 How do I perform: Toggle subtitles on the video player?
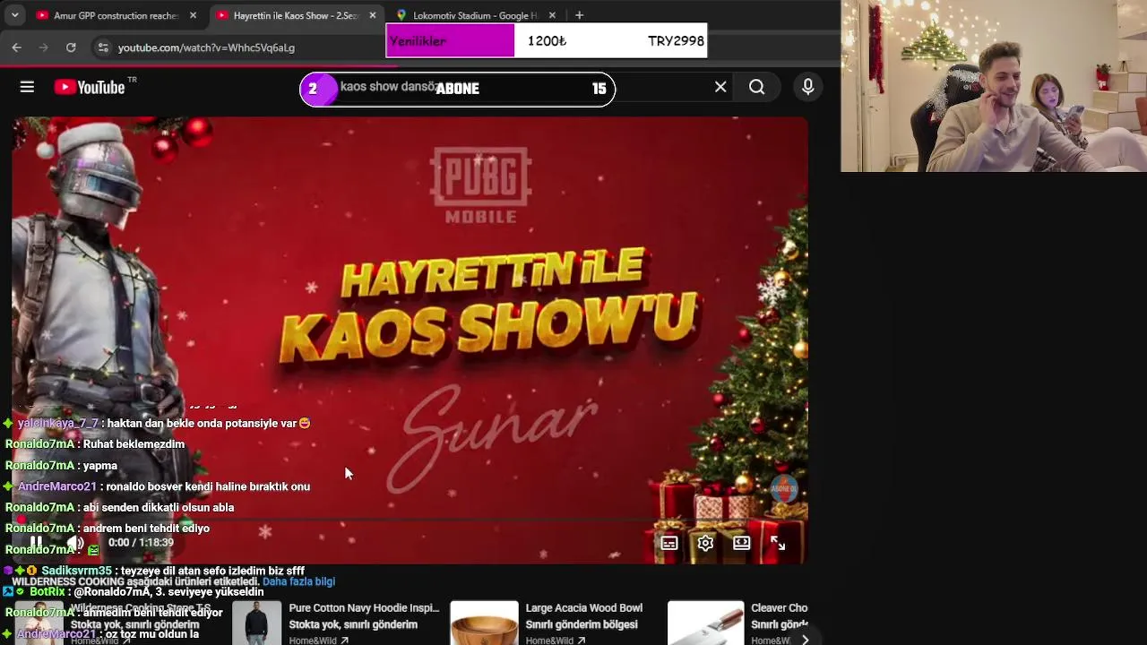pos(669,543)
